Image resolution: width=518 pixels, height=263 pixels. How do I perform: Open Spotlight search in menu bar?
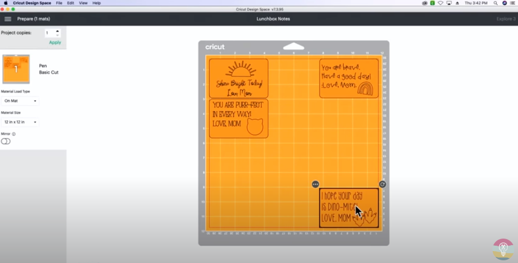496,3
